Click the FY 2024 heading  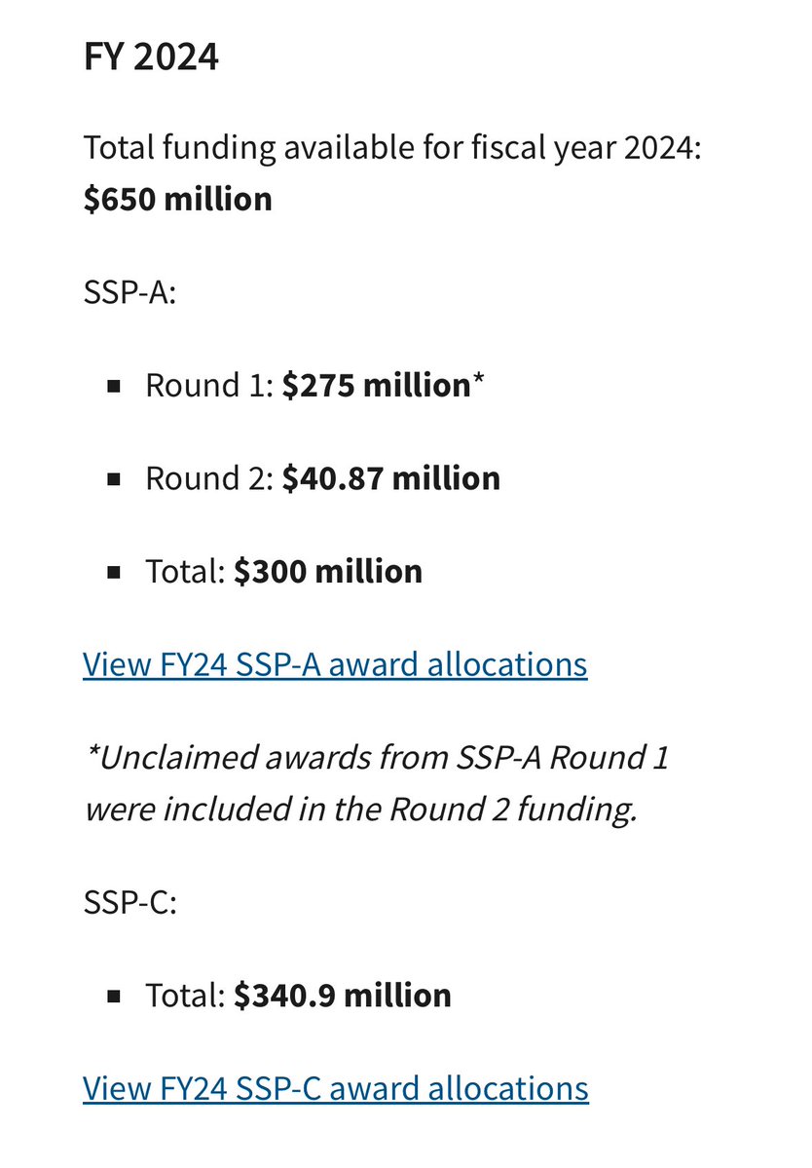[151, 57]
